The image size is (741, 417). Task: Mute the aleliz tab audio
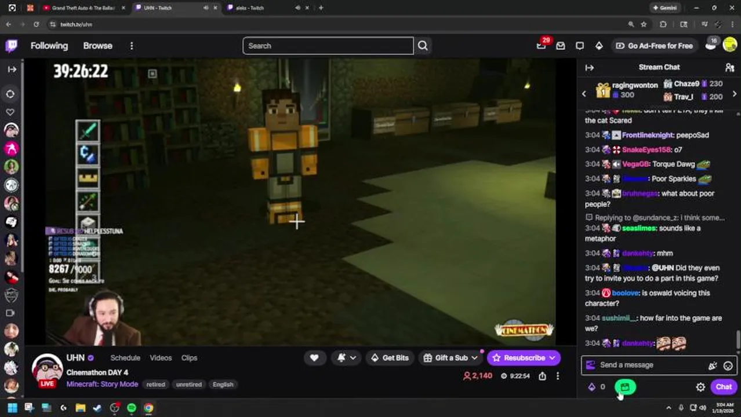coord(297,8)
